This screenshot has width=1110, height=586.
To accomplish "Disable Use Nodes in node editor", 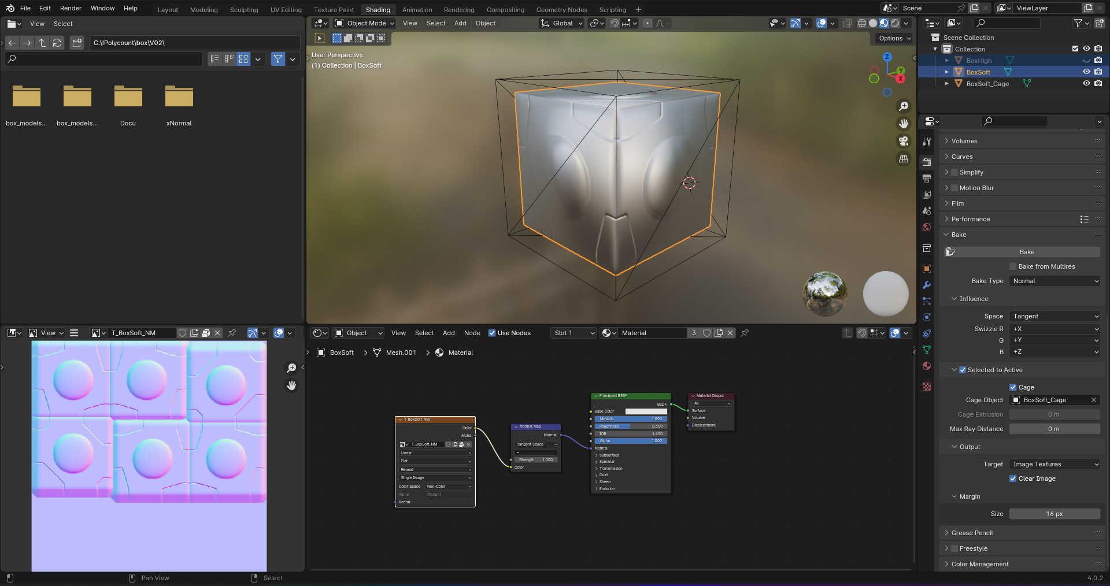I will coord(492,333).
